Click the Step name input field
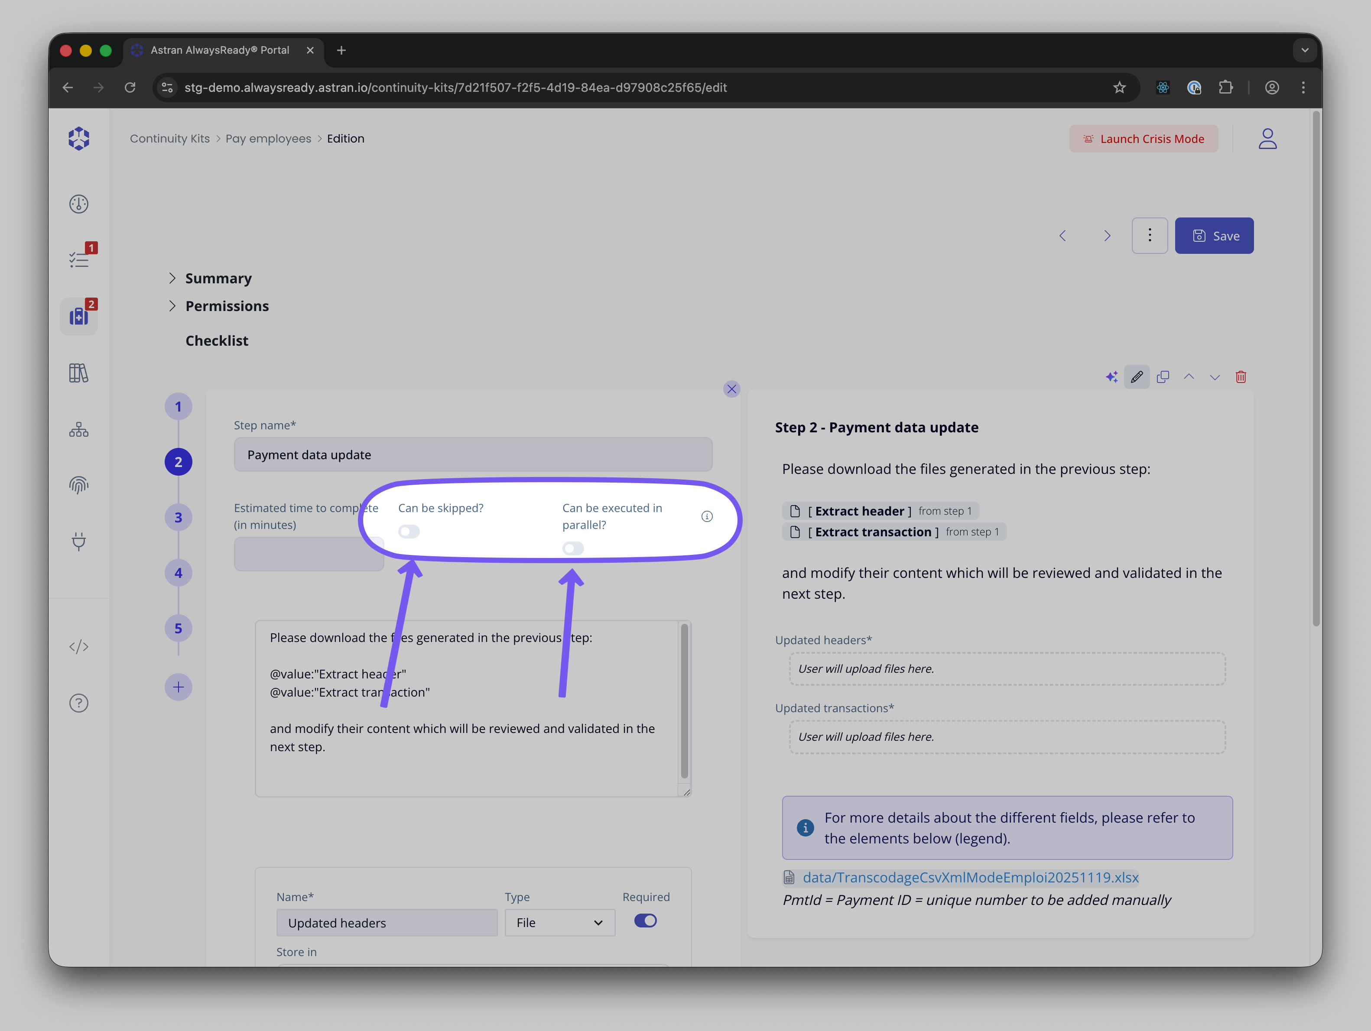1371x1031 pixels. [472, 455]
